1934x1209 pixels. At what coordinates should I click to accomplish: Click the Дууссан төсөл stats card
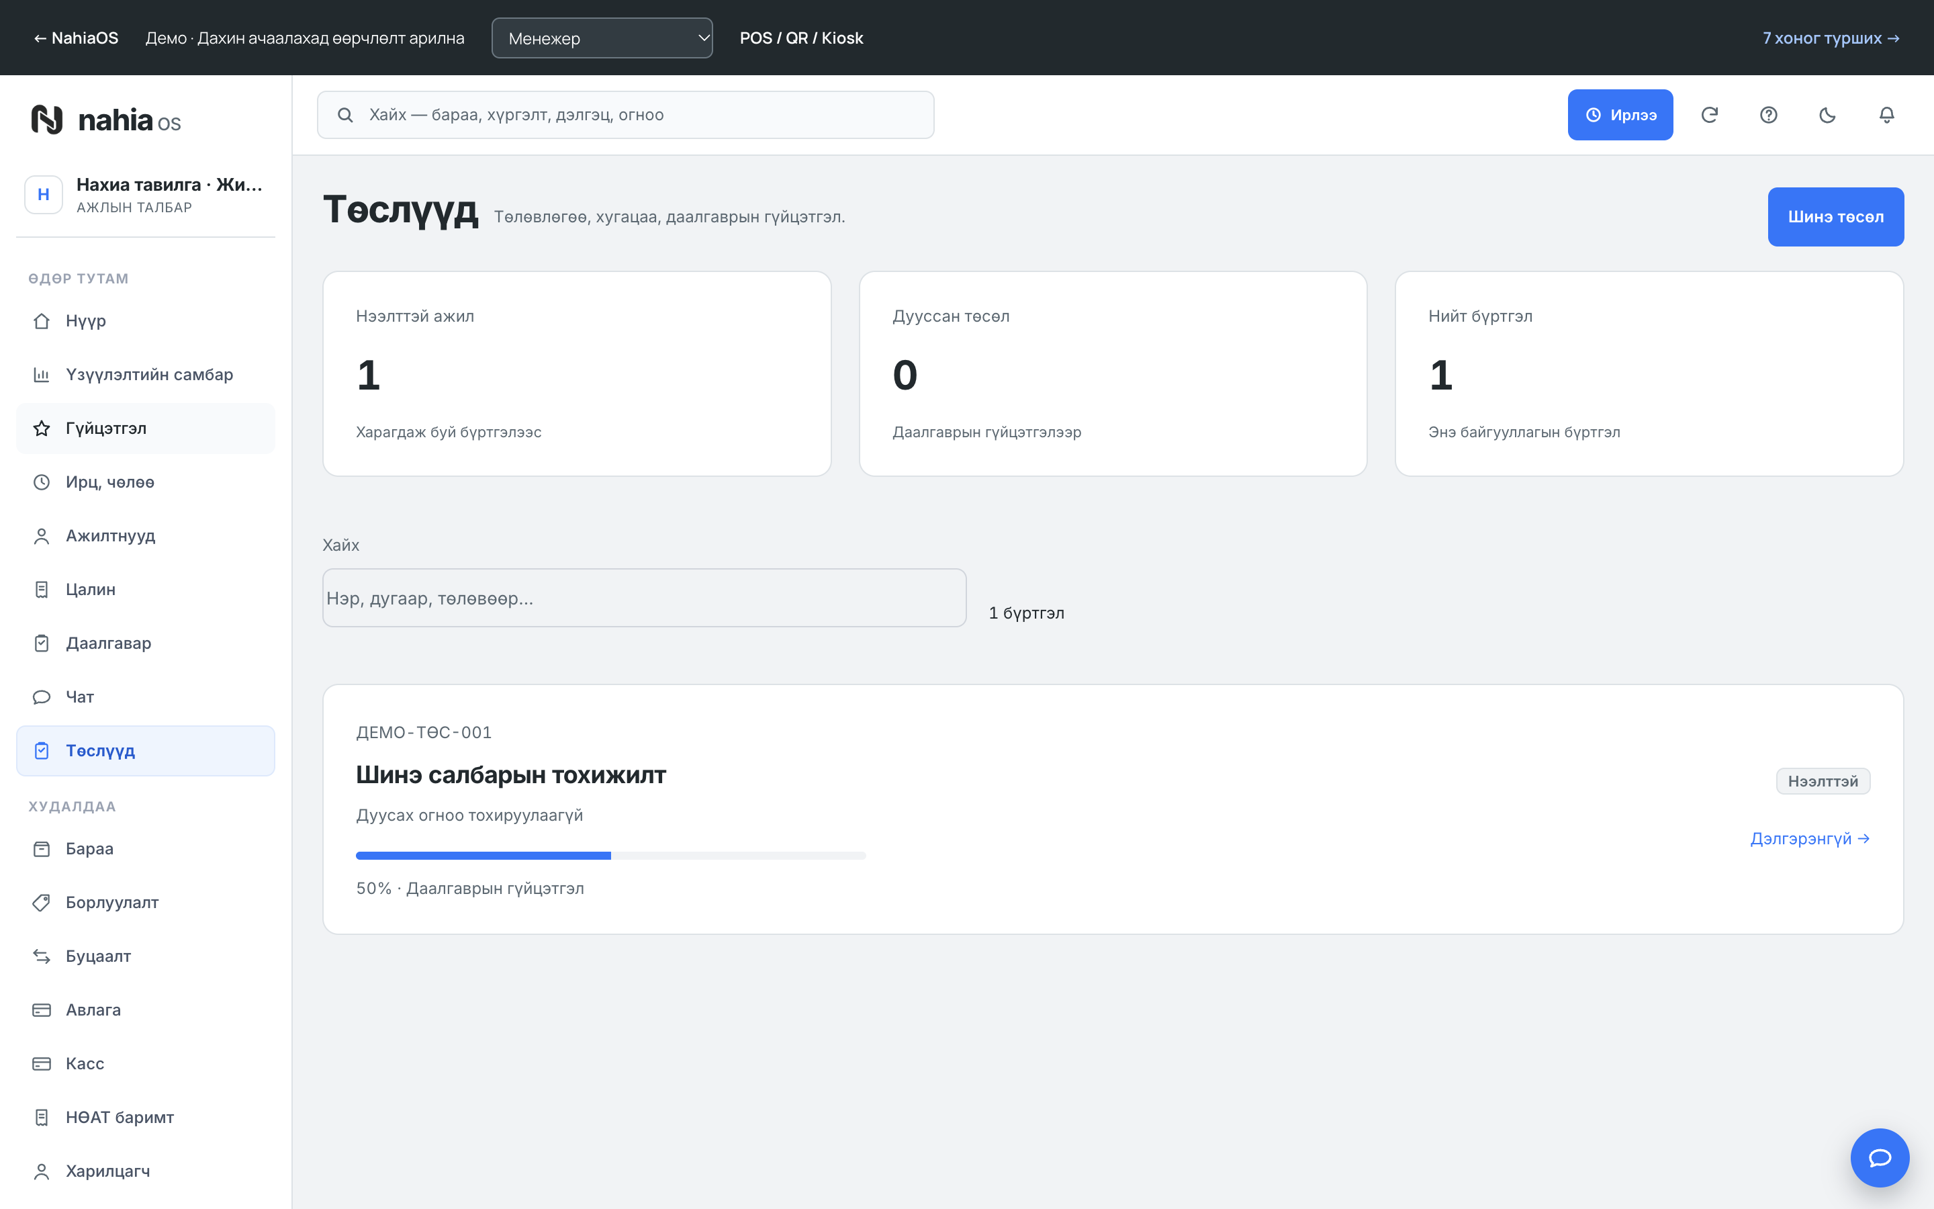click(x=1113, y=374)
